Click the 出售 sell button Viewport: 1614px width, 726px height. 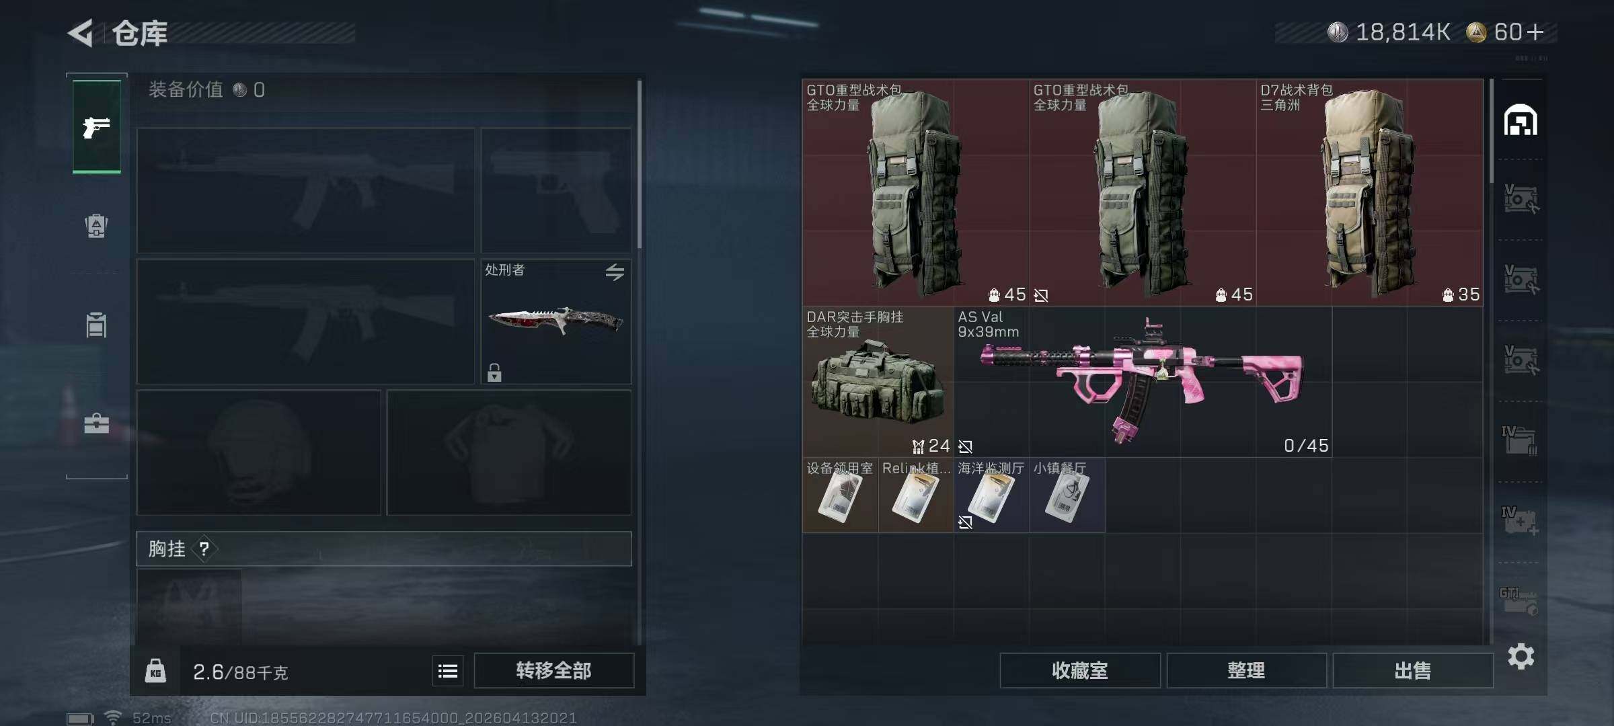coord(1413,670)
